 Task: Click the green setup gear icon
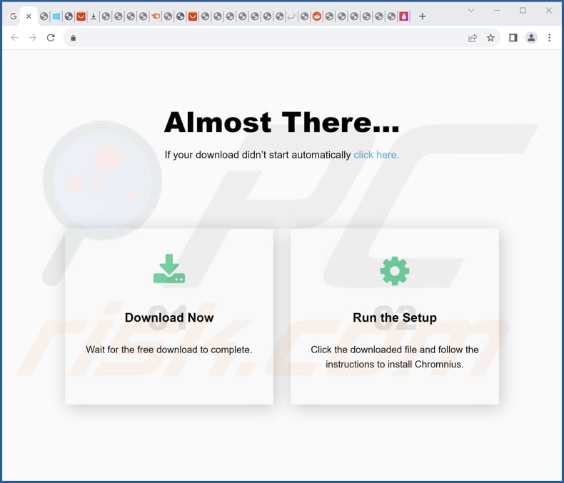pos(395,271)
